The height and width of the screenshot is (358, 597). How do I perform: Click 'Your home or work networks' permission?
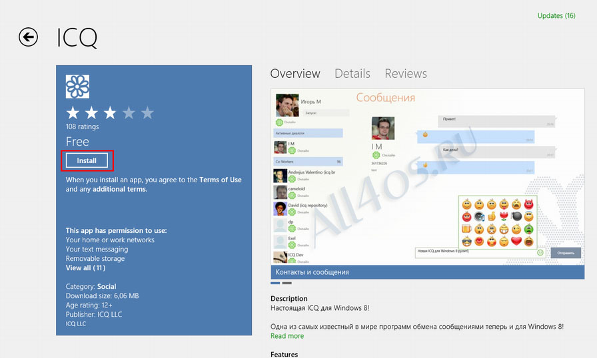click(110, 240)
